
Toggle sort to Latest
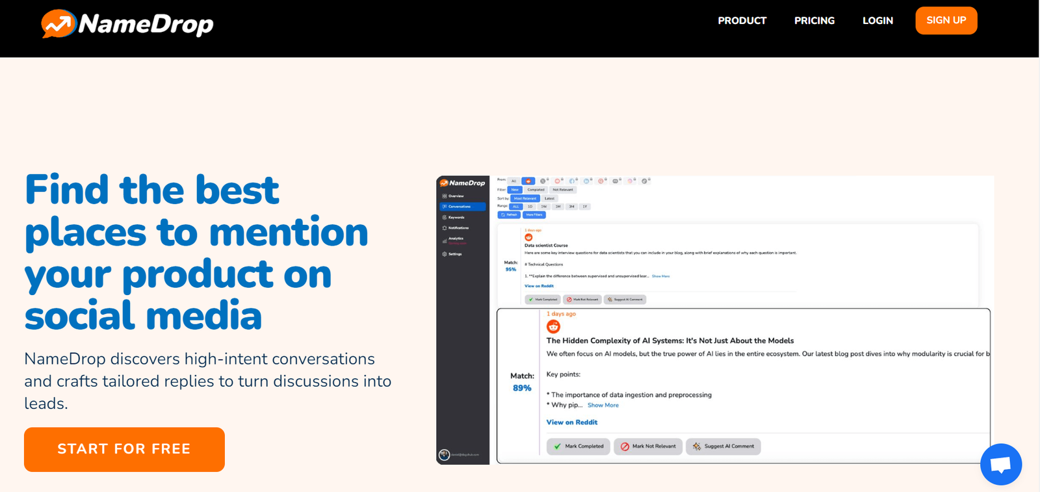tap(550, 198)
